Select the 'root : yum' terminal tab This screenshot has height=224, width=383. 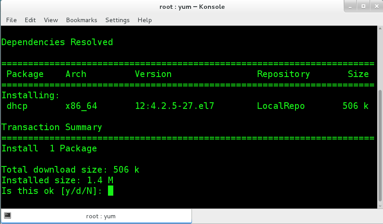[x=96, y=216]
